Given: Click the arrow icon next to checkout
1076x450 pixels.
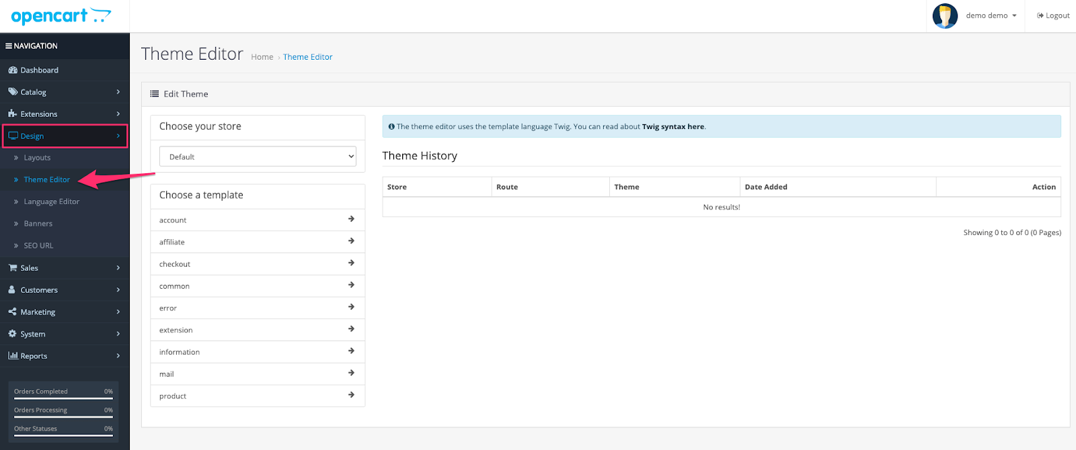Looking at the screenshot, I should [x=351, y=263].
